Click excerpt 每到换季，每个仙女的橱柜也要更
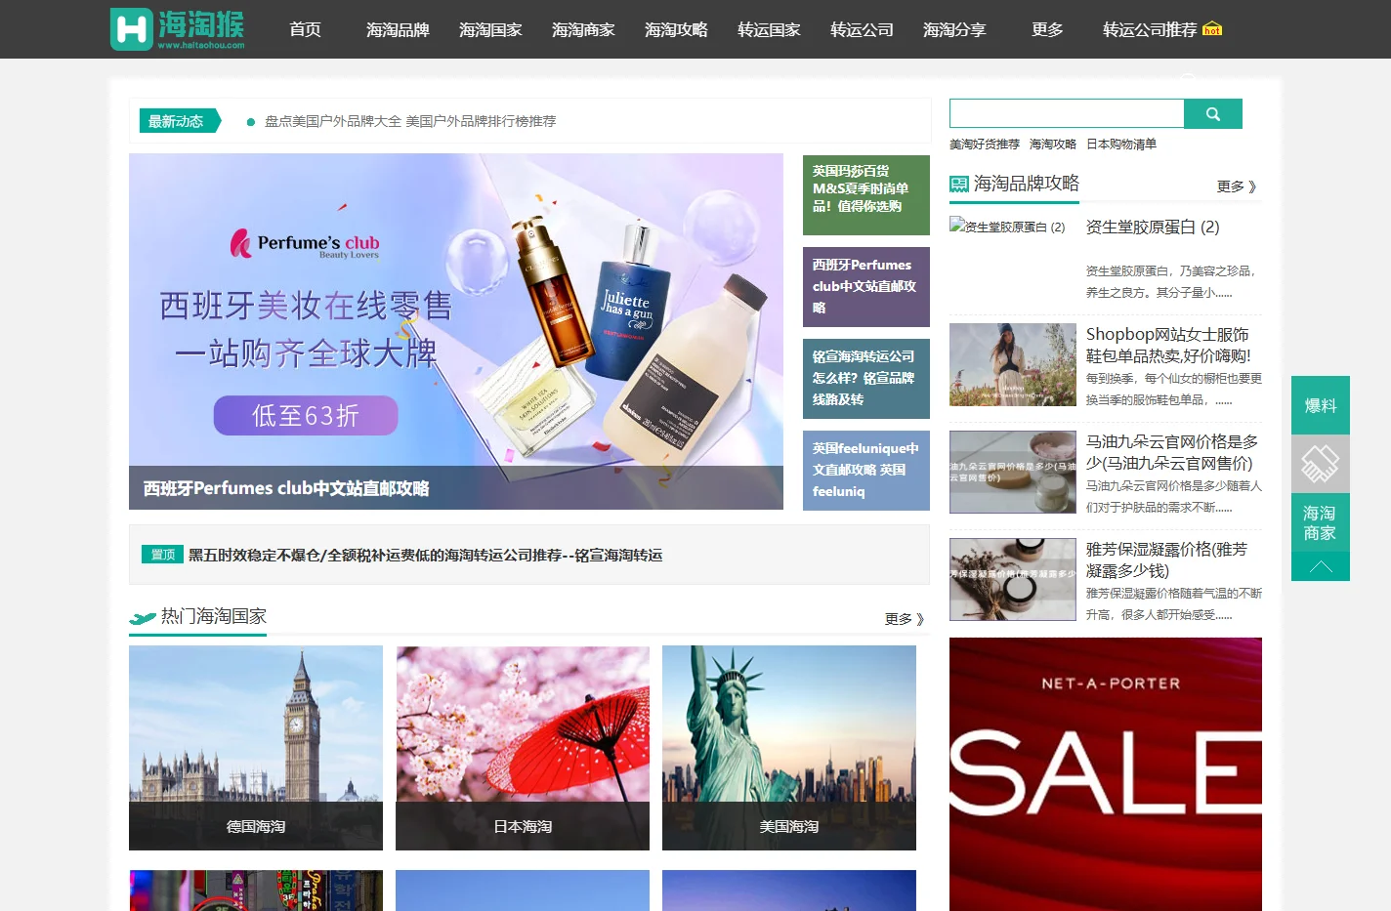Screen dimensions: 1391x911 pos(1174,389)
